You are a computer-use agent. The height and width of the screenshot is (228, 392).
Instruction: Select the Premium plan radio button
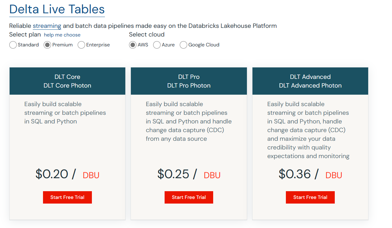47,45
